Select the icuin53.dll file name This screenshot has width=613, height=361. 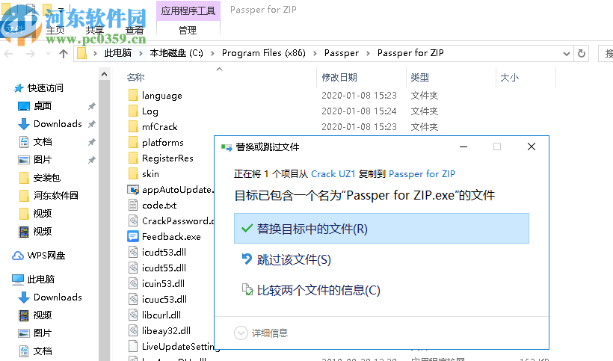click(x=163, y=284)
